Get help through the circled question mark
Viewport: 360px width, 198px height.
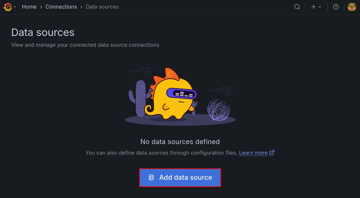click(x=336, y=7)
